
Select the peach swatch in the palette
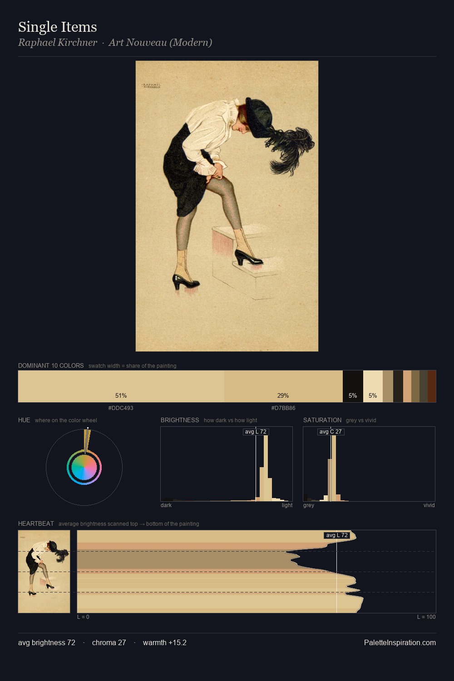tap(407, 386)
